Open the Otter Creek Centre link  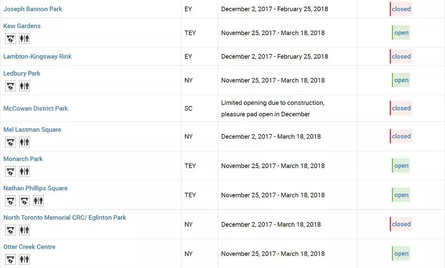click(x=29, y=247)
